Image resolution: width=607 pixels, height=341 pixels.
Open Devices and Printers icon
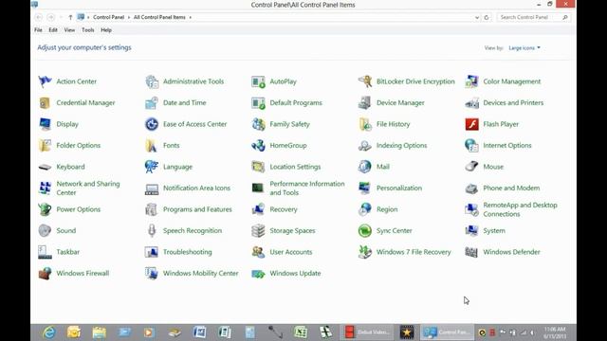coord(471,103)
